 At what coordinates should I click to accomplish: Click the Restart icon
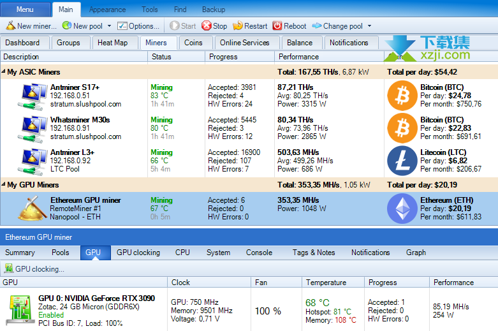[238, 26]
